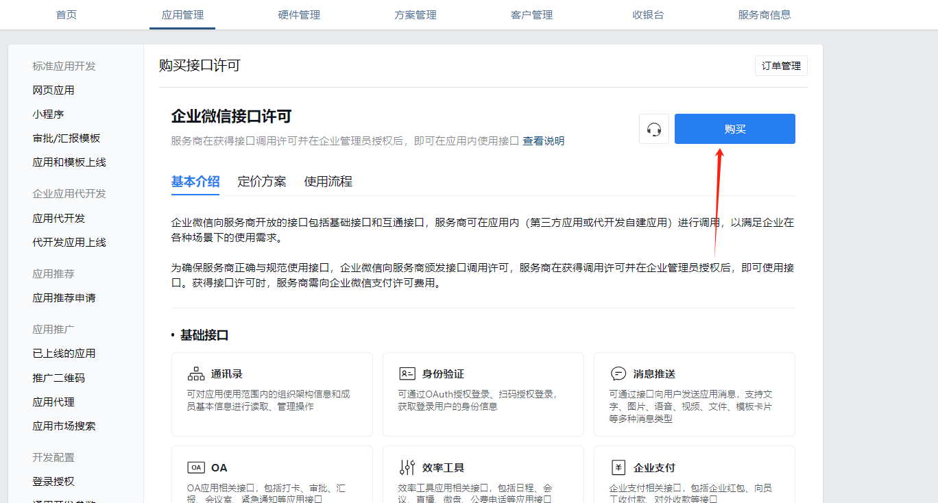Click the 效率工具 sliders icon
The image size is (938, 503).
coord(407,467)
